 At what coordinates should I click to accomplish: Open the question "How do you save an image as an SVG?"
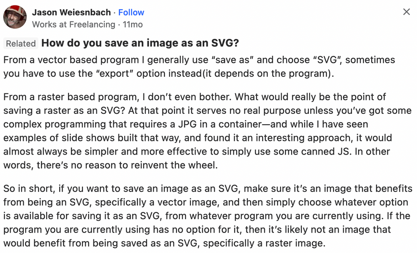click(140, 43)
